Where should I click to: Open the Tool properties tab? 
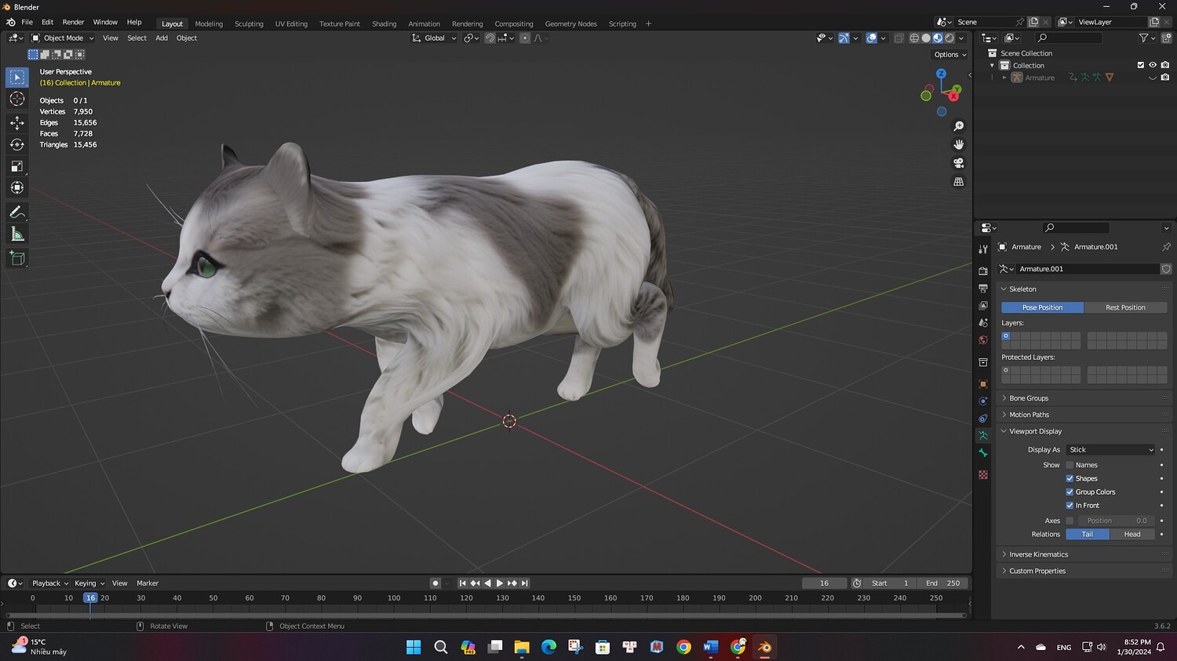coord(983,249)
